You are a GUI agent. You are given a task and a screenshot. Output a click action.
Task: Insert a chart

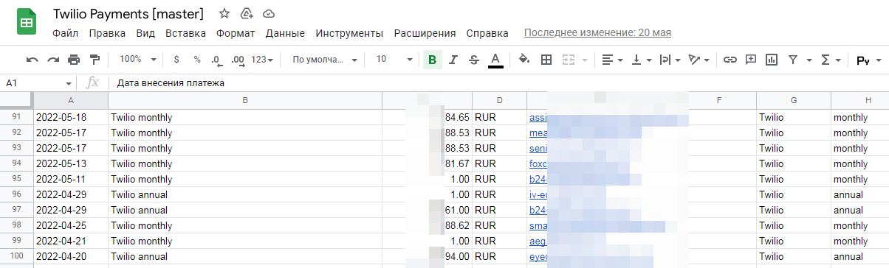(772, 60)
